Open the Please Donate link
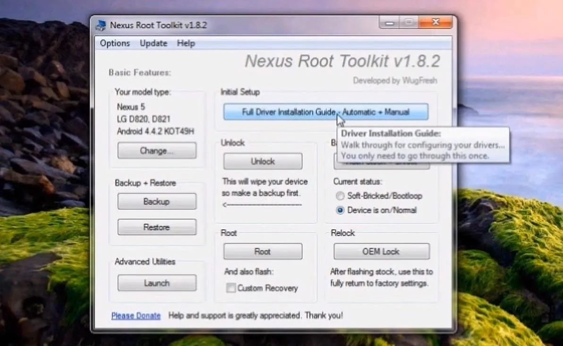This screenshot has width=563, height=346. click(x=136, y=316)
